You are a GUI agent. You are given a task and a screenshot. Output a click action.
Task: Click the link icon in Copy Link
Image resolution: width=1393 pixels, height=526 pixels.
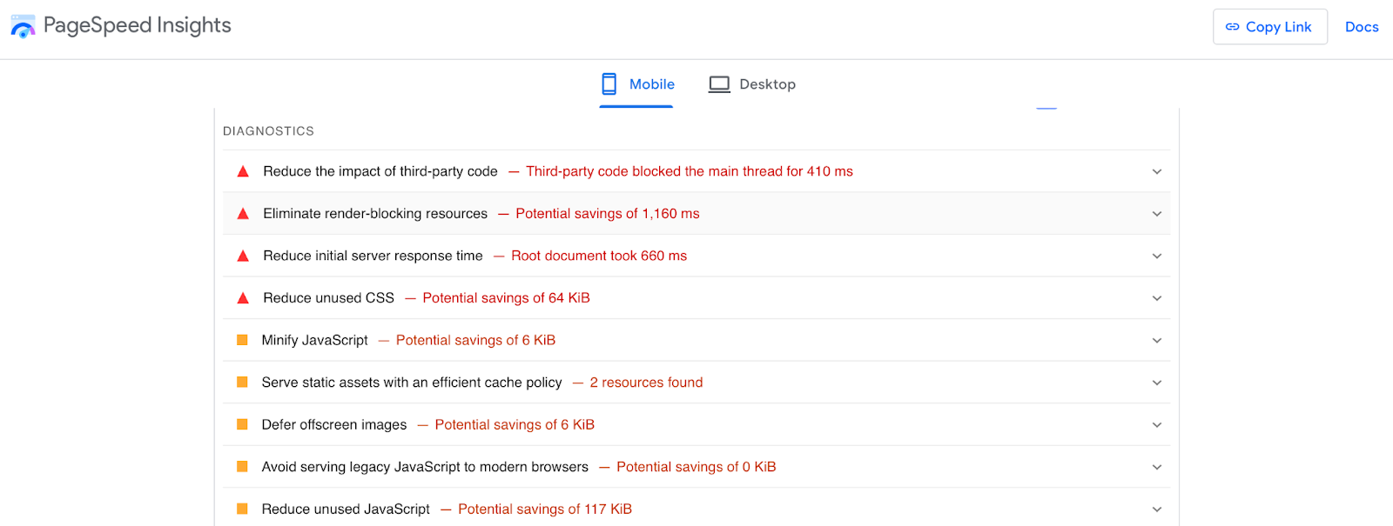point(1232,27)
